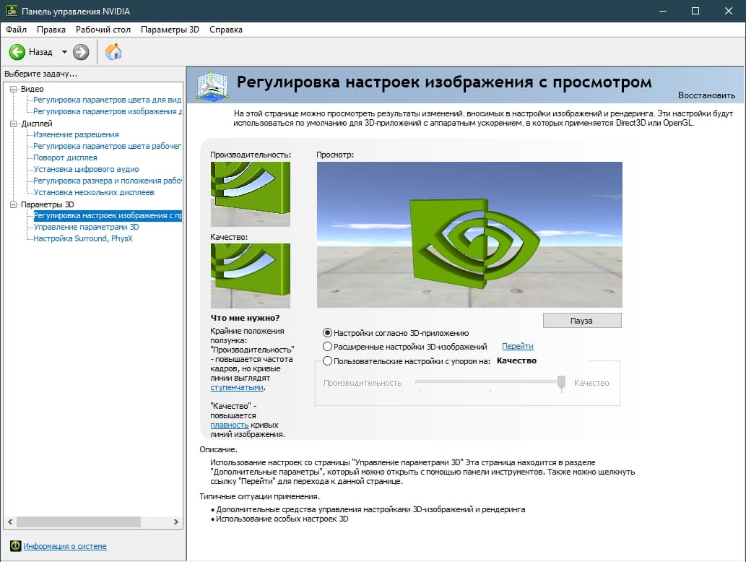This screenshot has width=746, height=562.
Task: Click the Перейти link
Action: tap(518, 347)
